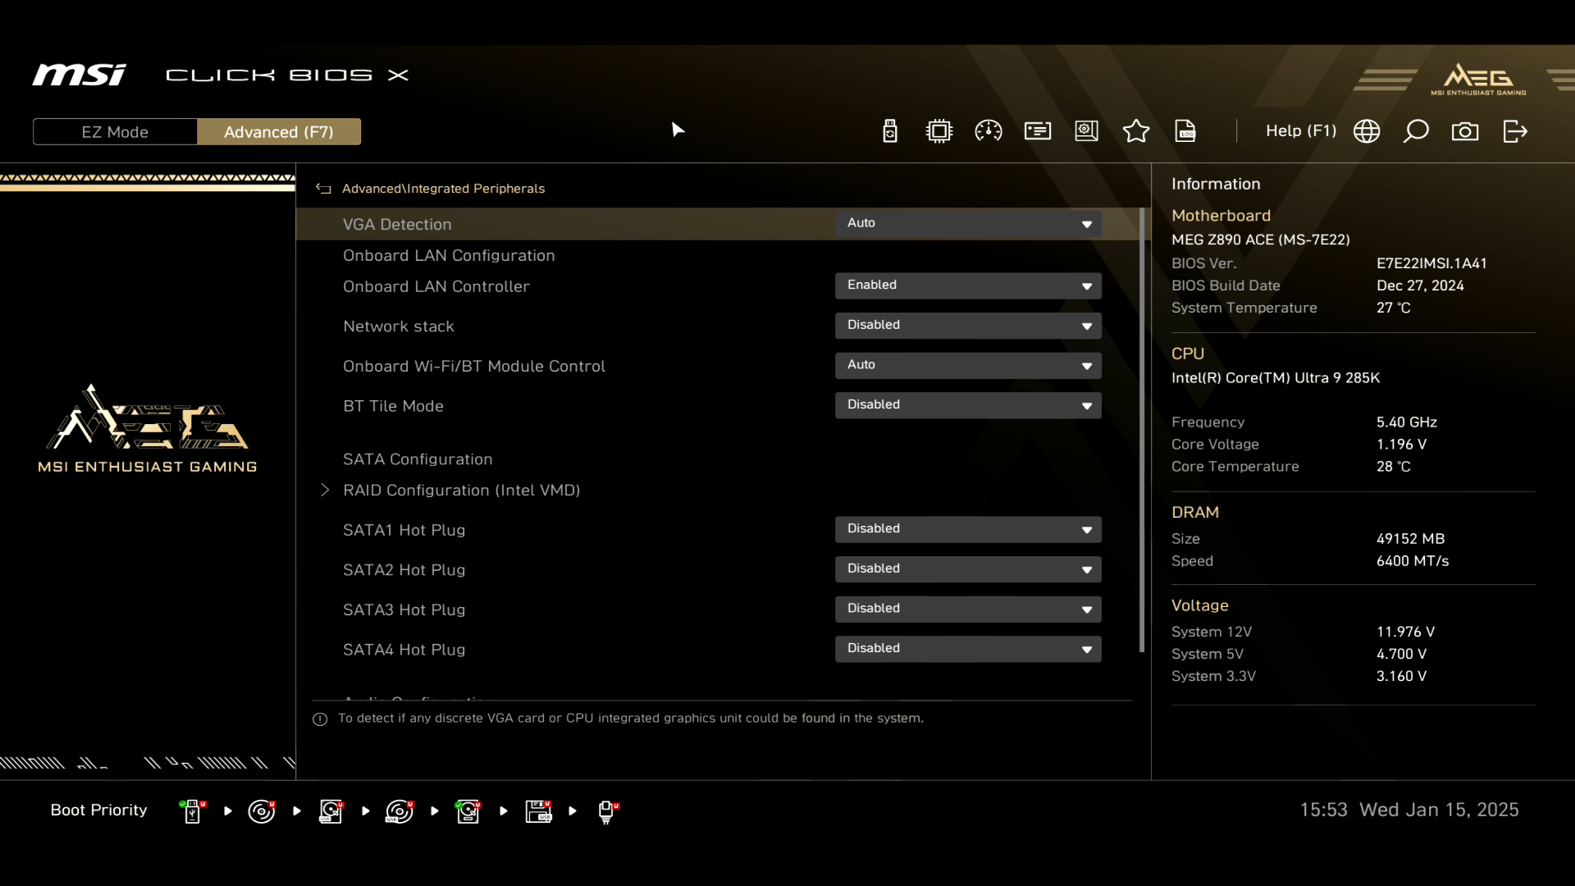Screen dimensions: 1575x886
Task: Click the Help (F1) button
Action: click(1301, 131)
